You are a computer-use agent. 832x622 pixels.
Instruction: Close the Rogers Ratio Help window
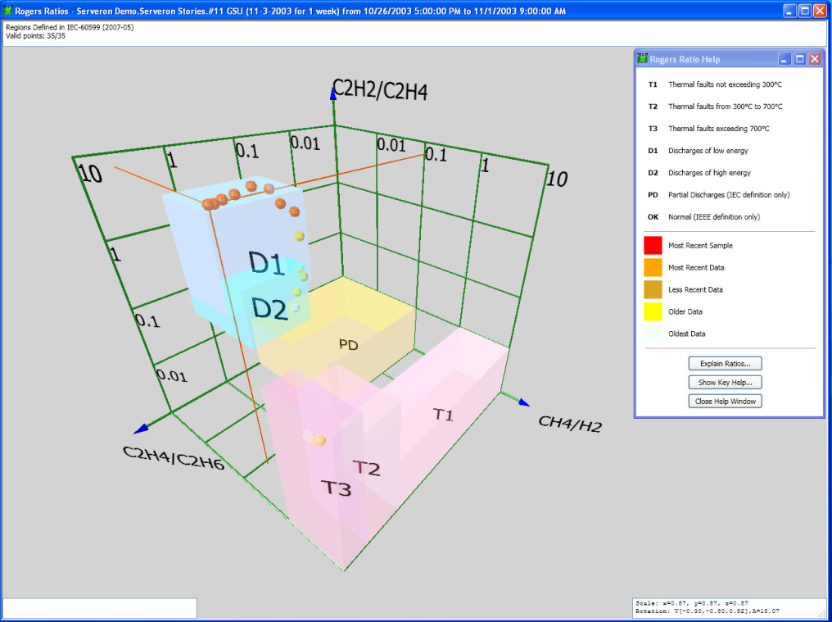[815, 59]
